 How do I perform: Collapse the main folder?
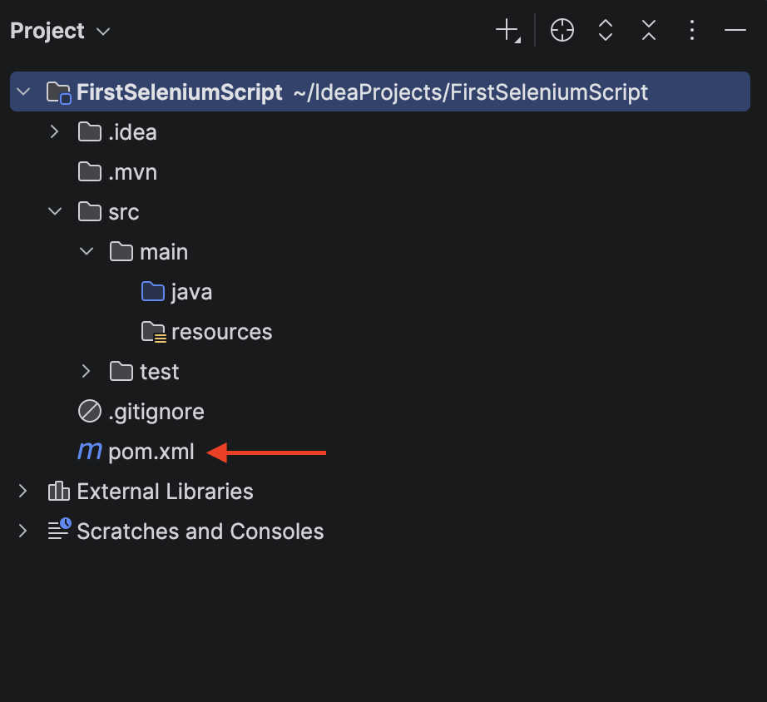click(84, 251)
